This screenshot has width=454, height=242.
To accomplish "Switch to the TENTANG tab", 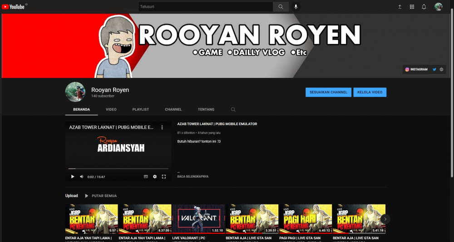I will [206, 110].
